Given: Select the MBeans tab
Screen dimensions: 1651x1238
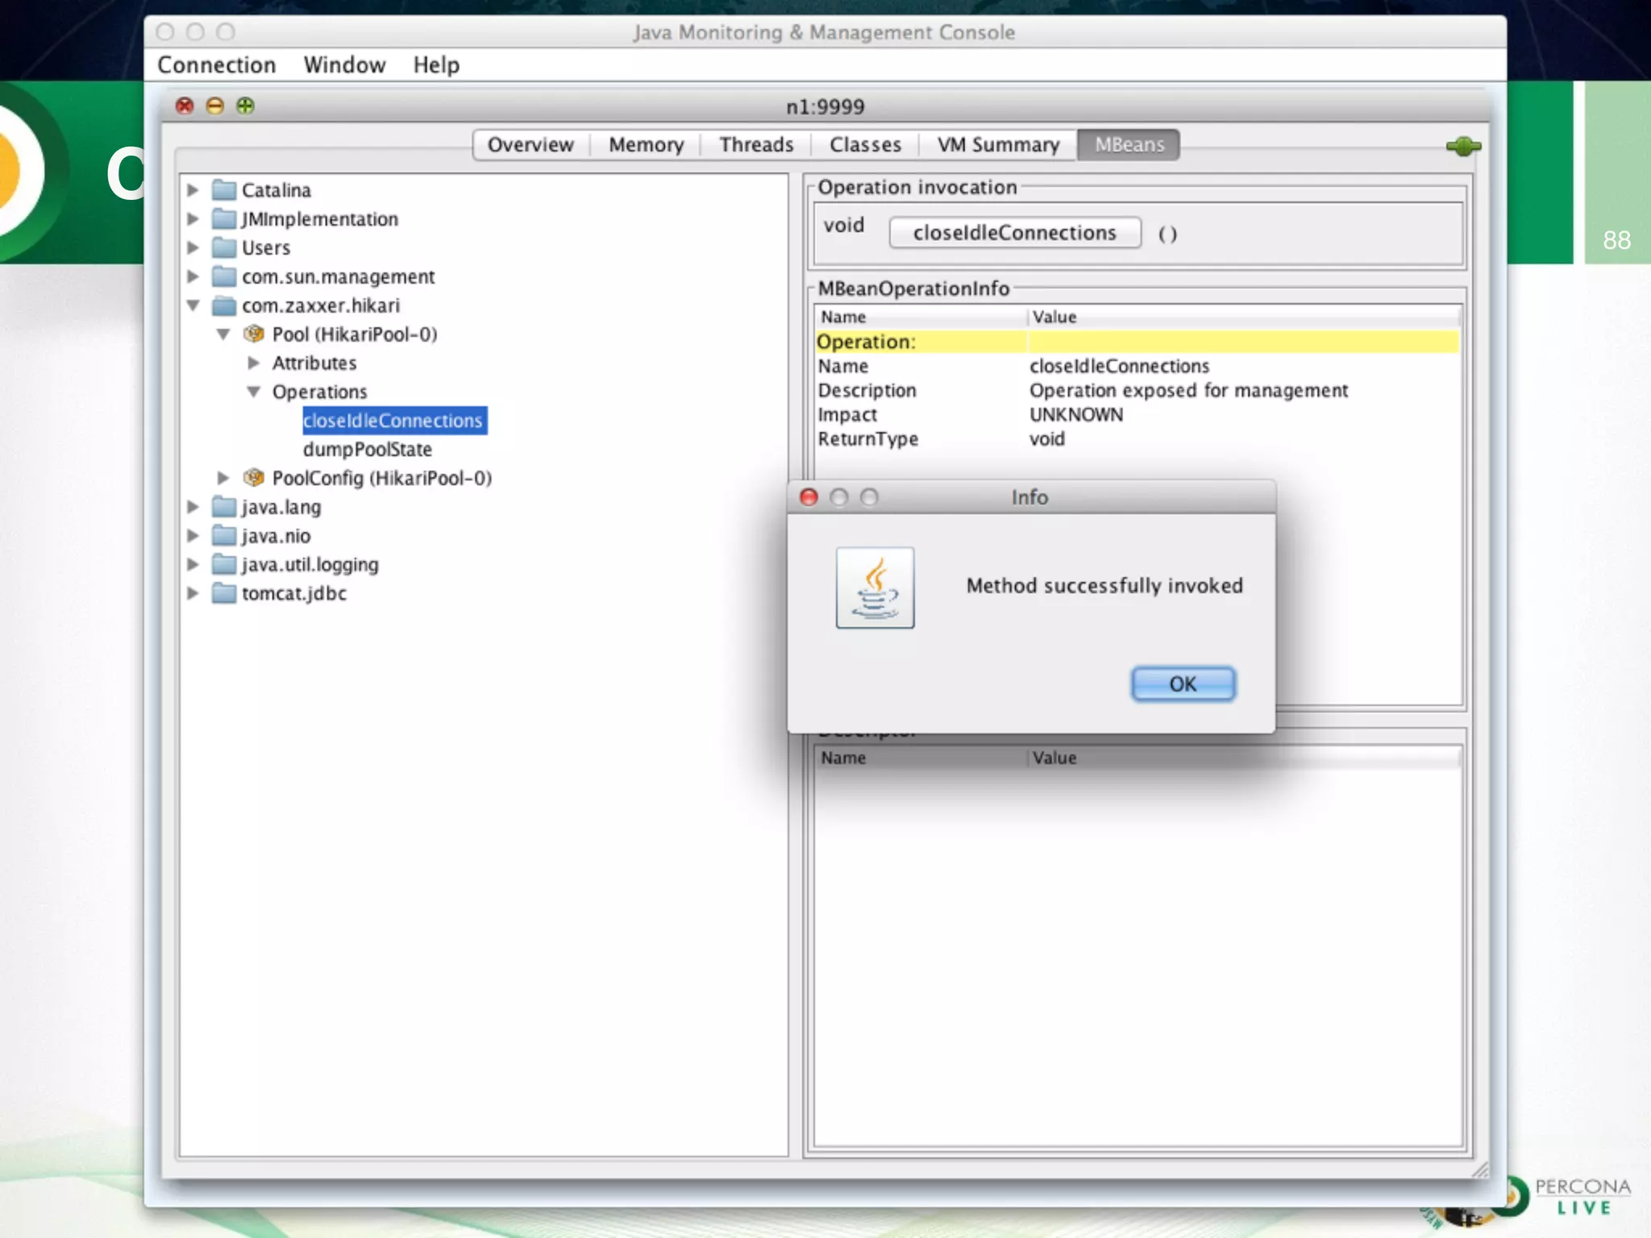Looking at the screenshot, I should point(1129,145).
